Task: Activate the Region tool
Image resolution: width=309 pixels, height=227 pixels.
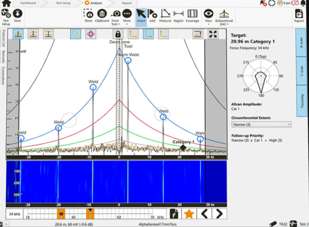Action: coord(178,15)
